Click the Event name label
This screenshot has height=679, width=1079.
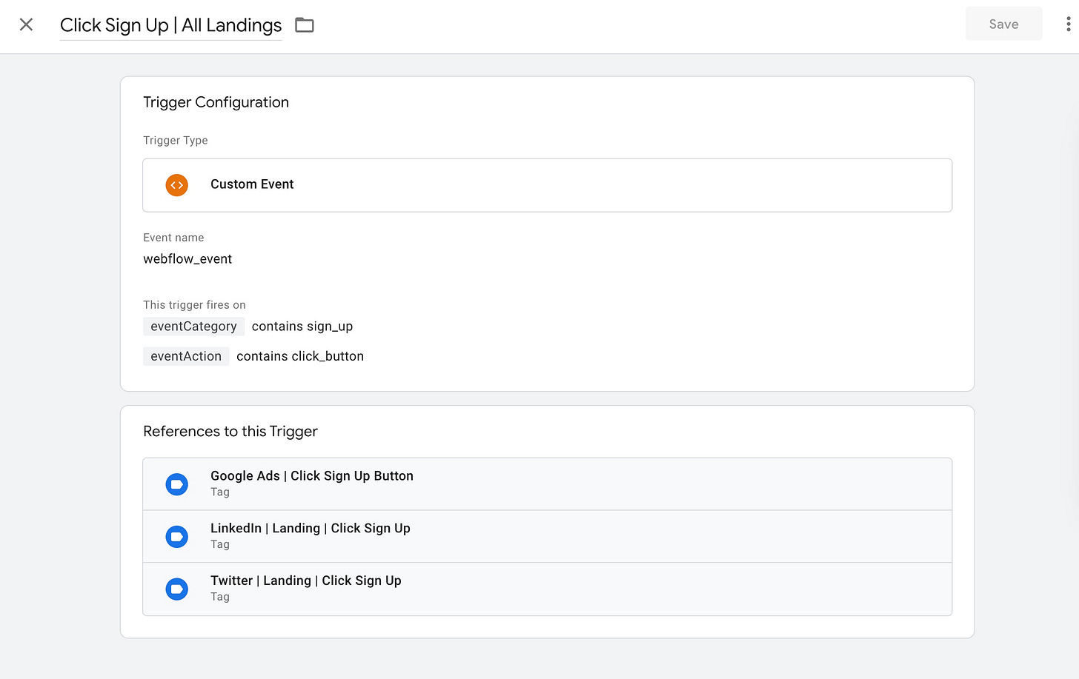click(173, 238)
